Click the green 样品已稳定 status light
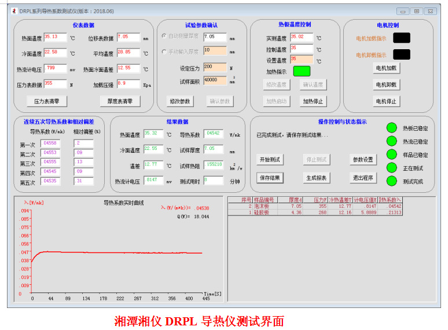The width and height of the screenshot is (448, 330). [392, 154]
